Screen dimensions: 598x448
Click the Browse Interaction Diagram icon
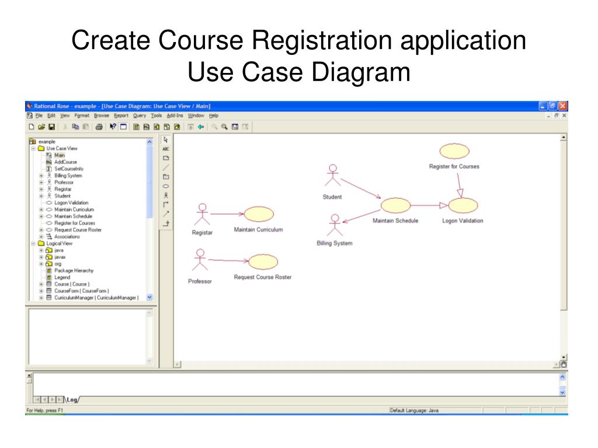147,127
